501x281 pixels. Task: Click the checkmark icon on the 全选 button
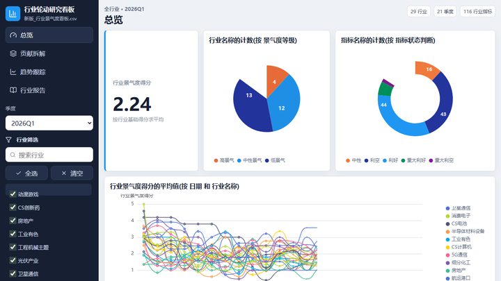(19, 173)
